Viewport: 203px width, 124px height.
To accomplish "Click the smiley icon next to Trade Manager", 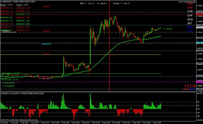I will click(195, 2).
